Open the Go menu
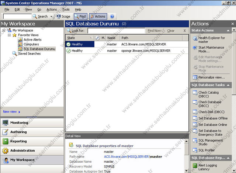 pyautogui.click(x=39, y=9)
